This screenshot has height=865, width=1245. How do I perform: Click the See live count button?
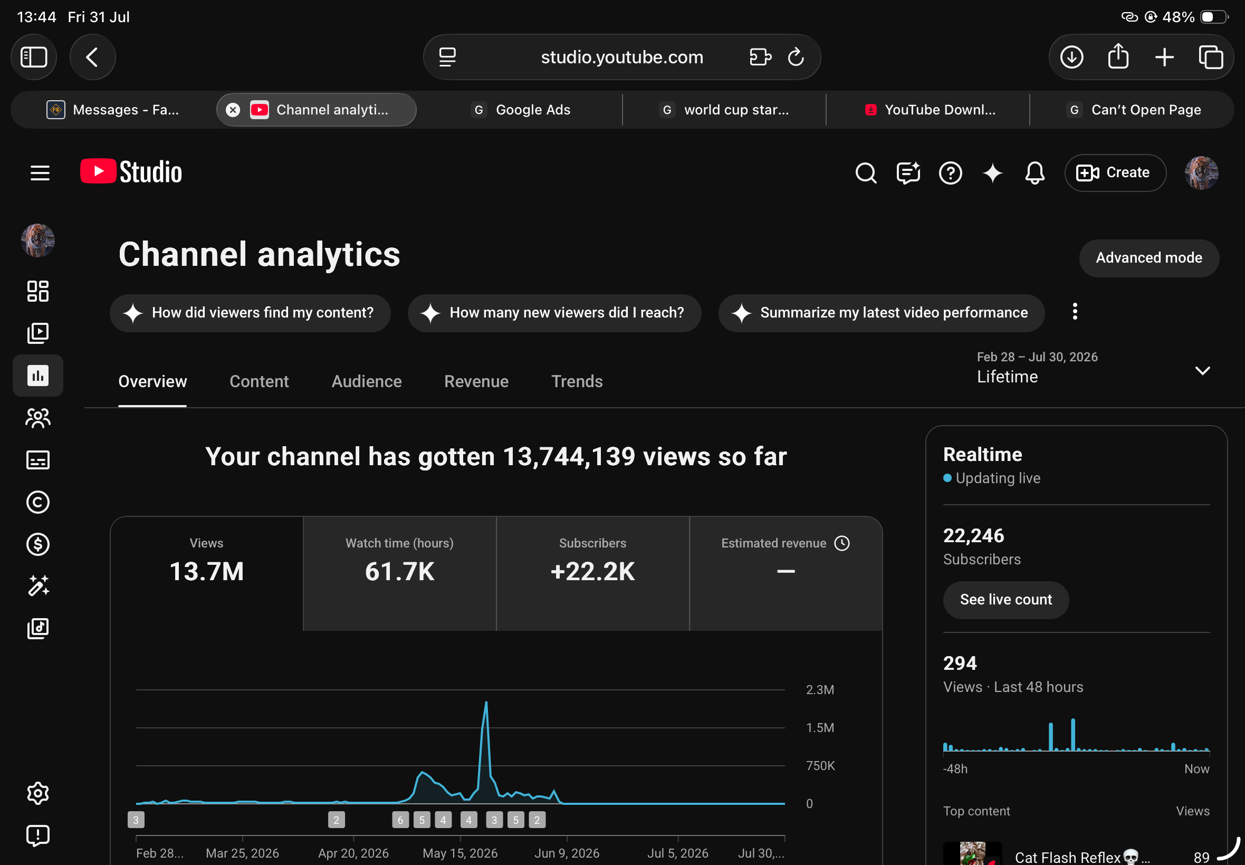point(1005,599)
